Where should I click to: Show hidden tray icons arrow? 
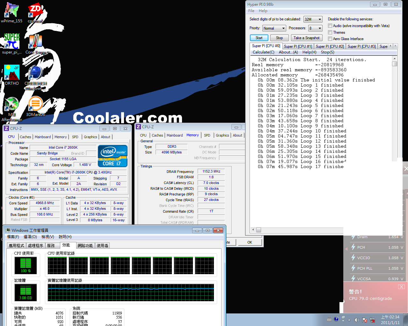tap(349, 320)
